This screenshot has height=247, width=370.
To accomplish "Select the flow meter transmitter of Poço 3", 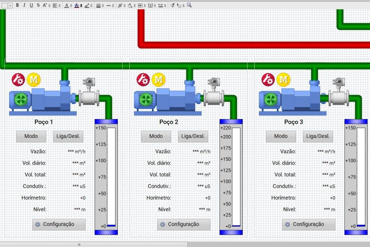I will click(339, 92).
